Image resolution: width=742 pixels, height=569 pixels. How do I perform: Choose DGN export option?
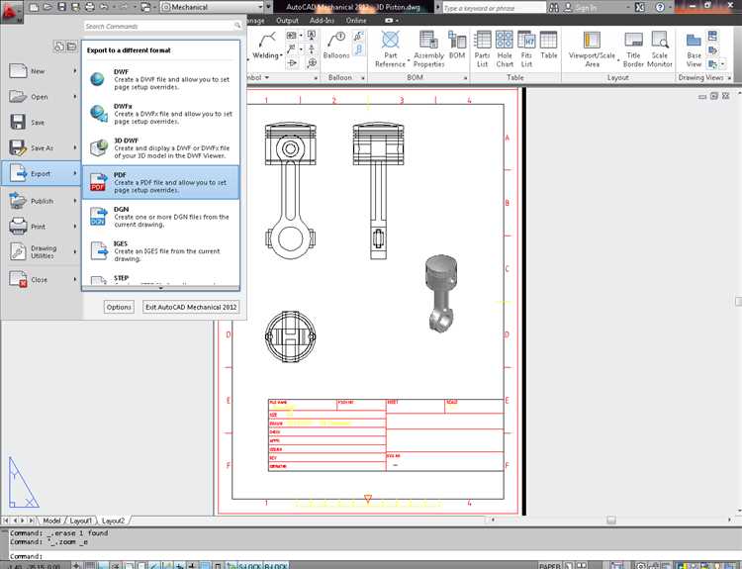coord(161,217)
